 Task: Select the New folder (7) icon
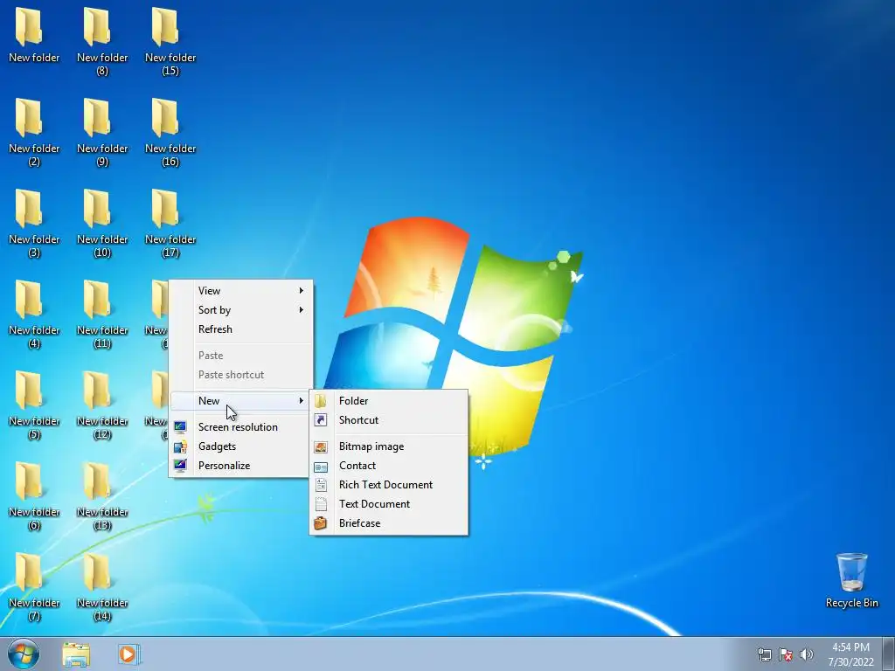click(34, 586)
